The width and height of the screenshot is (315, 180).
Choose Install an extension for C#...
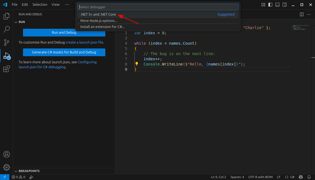coord(158,27)
